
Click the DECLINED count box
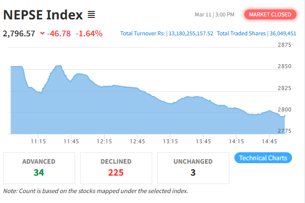pyautogui.click(x=116, y=168)
